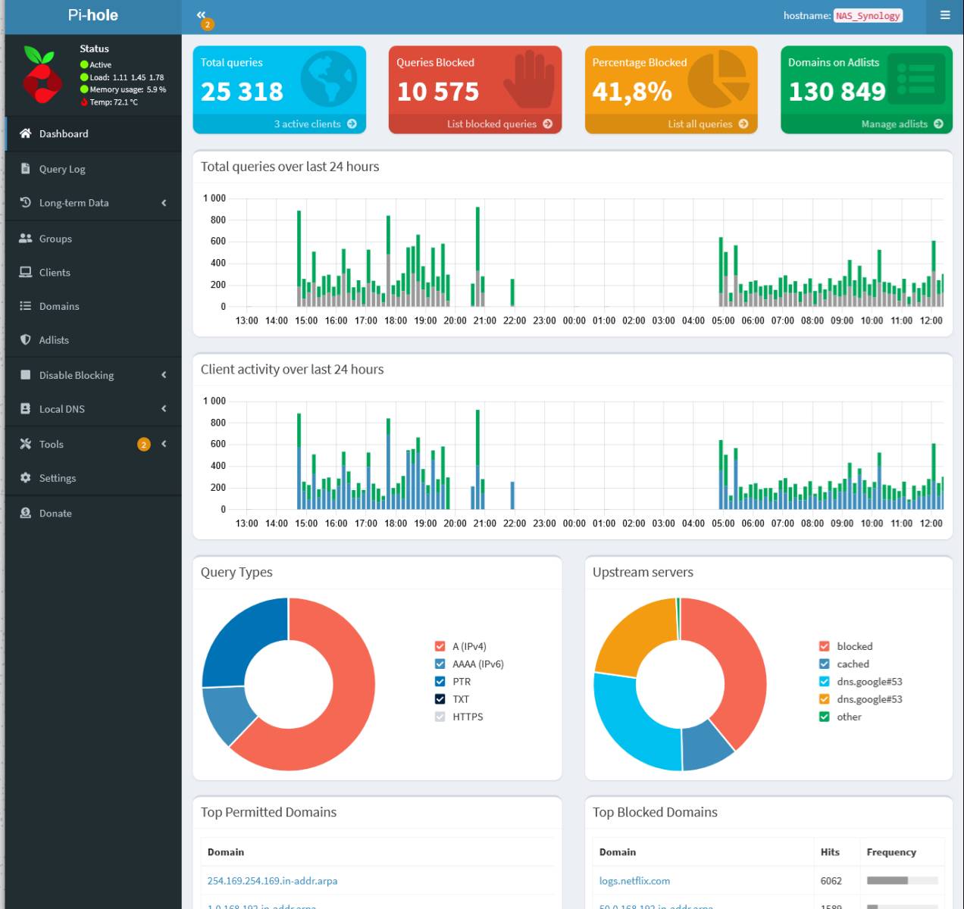Click the Groups people icon
Image resolution: width=964 pixels, height=909 pixels.
[25, 238]
